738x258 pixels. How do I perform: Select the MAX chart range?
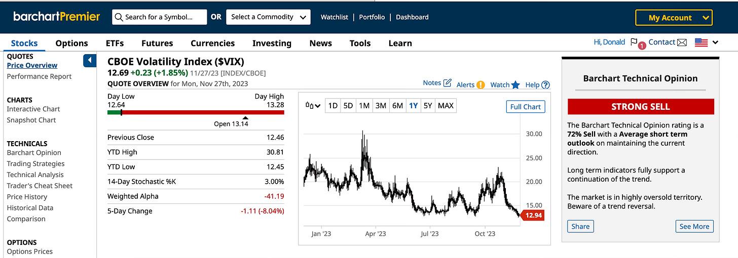446,106
